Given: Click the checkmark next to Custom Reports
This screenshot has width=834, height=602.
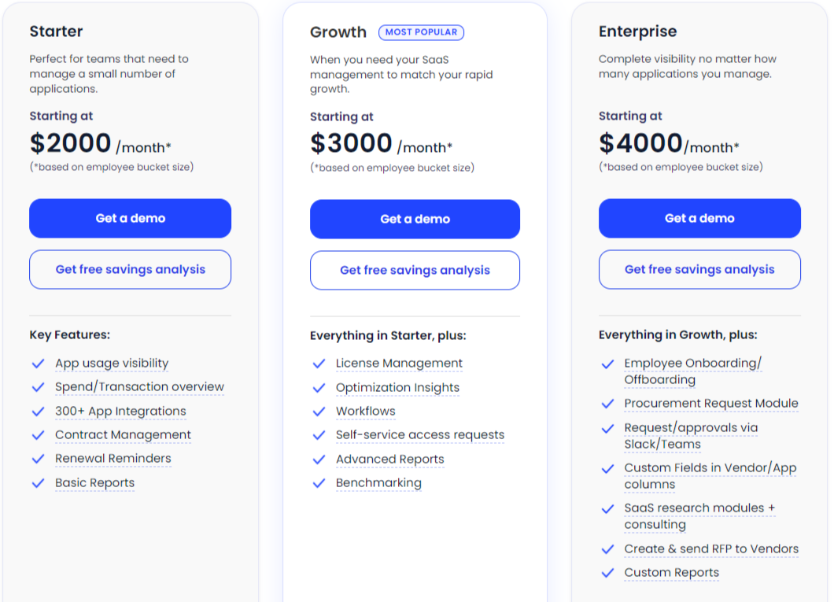Looking at the screenshot, I should [607, 573].
